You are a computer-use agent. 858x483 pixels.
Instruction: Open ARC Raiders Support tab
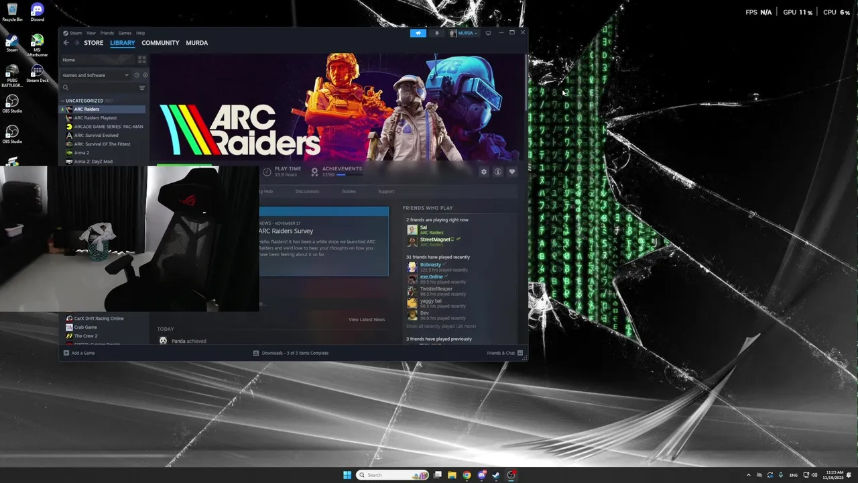(386, 191)
